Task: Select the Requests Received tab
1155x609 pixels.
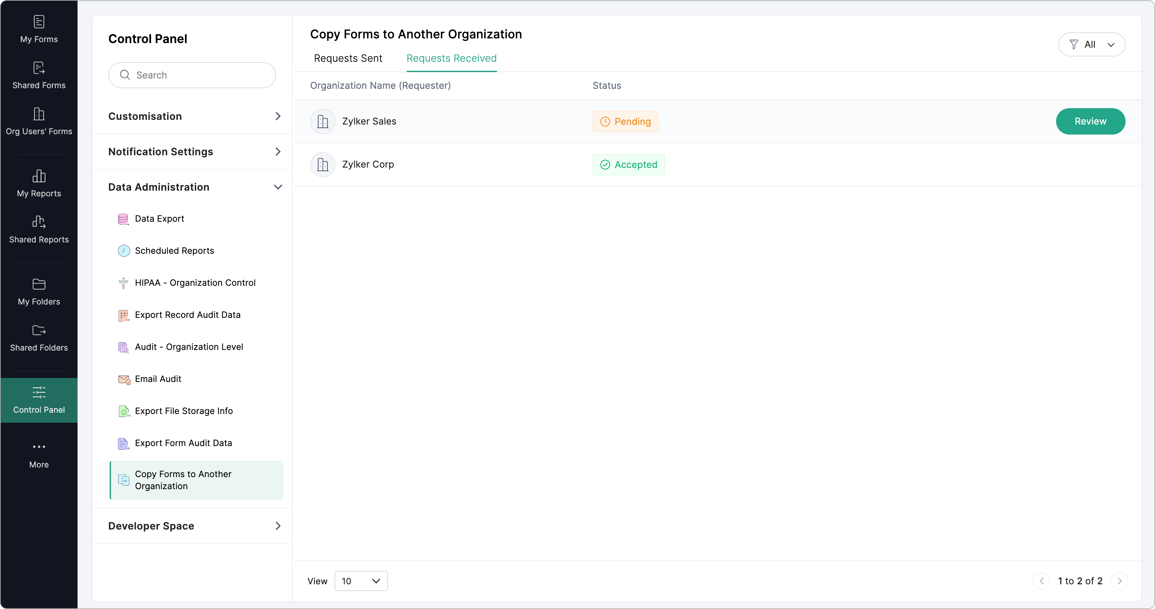Action: point(451,58)
